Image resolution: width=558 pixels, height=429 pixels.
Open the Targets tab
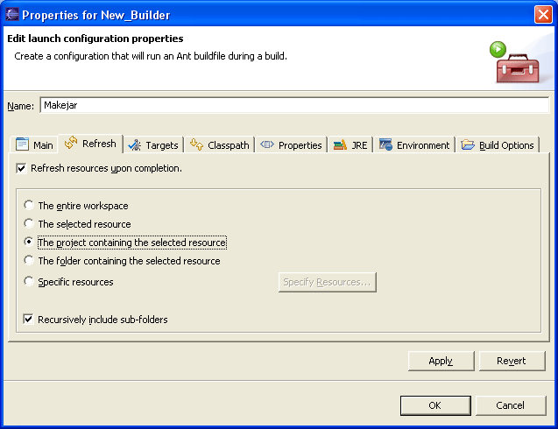click(x=153, y=144)
